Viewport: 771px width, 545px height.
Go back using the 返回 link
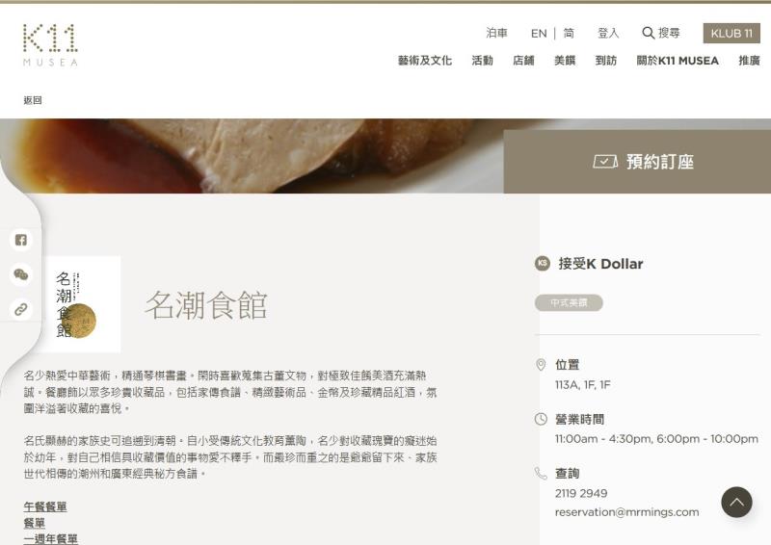click(x=33, y=100)
